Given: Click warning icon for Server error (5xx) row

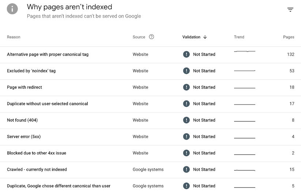Looking at the screenshot, I should click(187, 137).
